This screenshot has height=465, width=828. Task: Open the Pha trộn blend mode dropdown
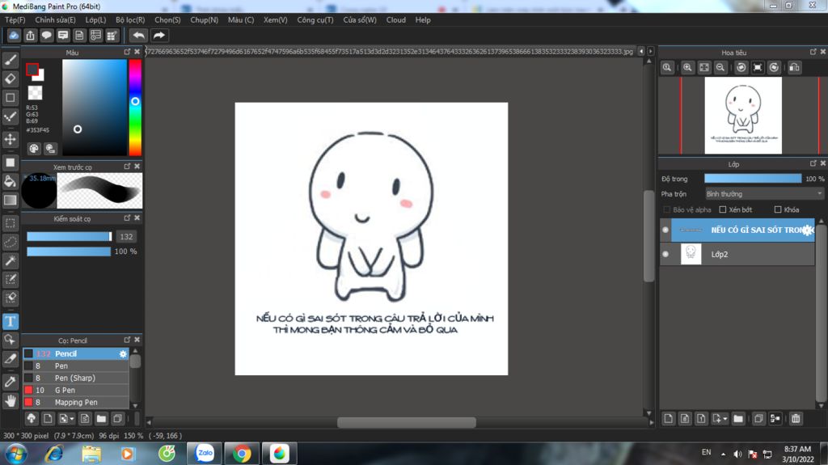763,194
